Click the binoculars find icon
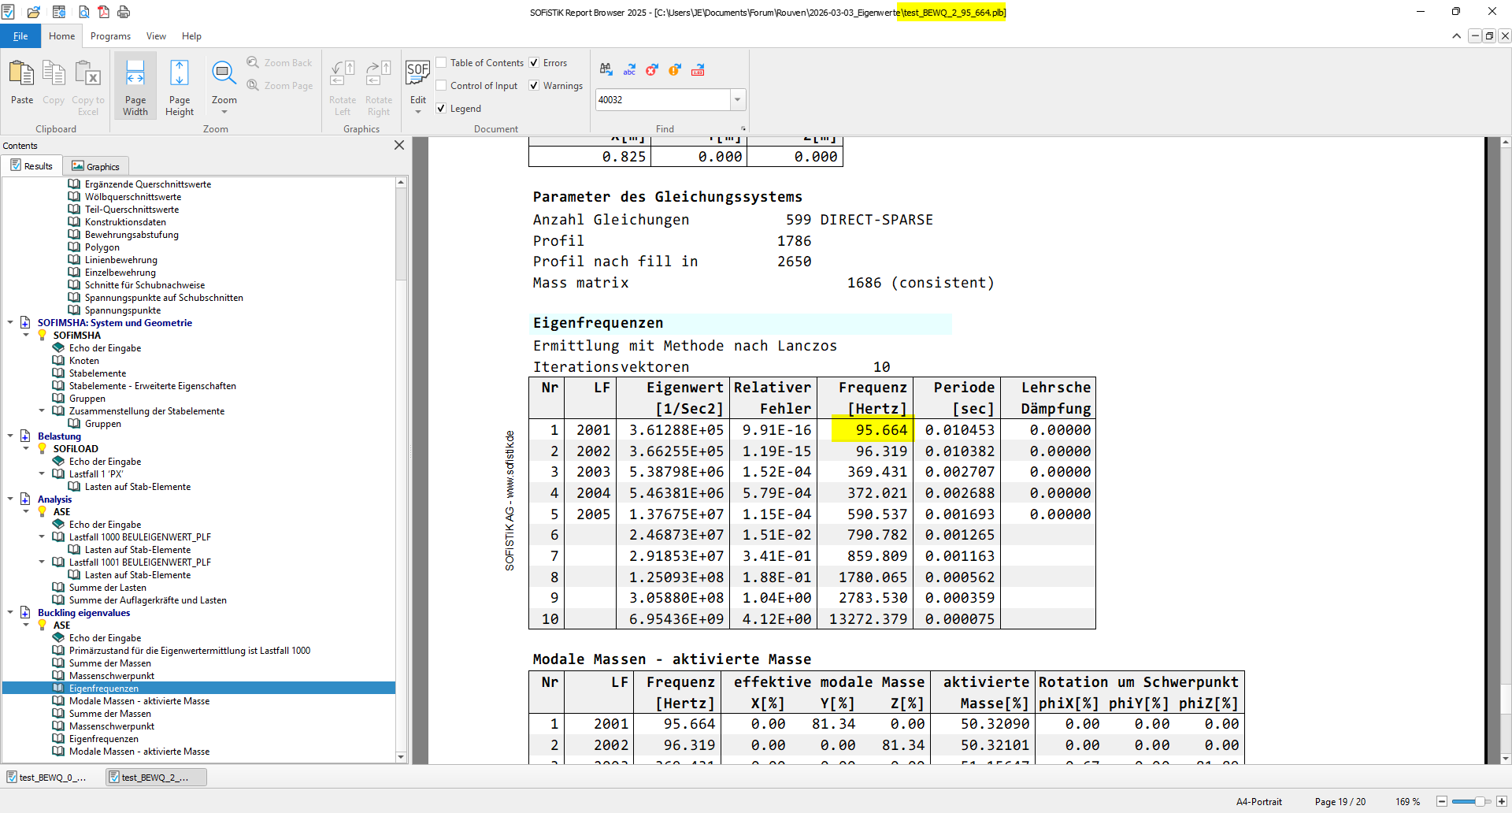1512x813 pixels. (x=606, y=70)
